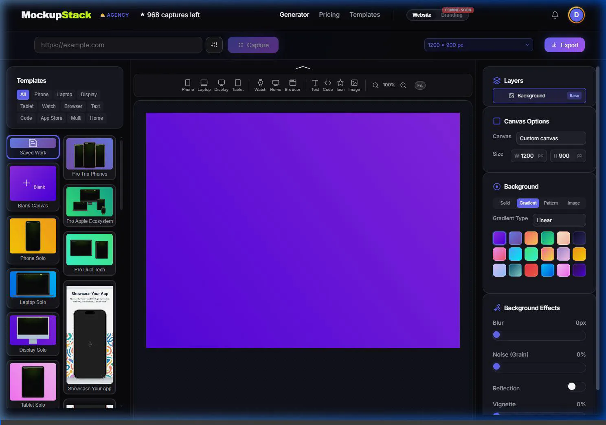This screenshot has height=425, width=606.
Task: Adjust the Blur slider
Action: click(x=539, y=335)
